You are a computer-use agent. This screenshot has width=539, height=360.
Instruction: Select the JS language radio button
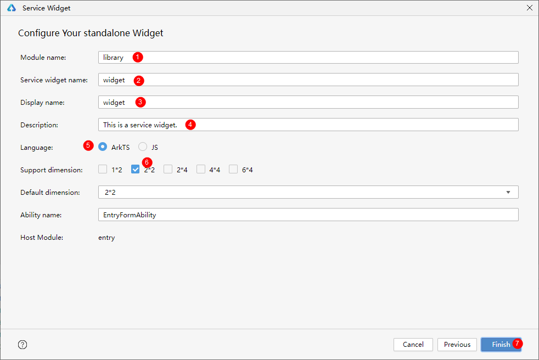[143, 147]
